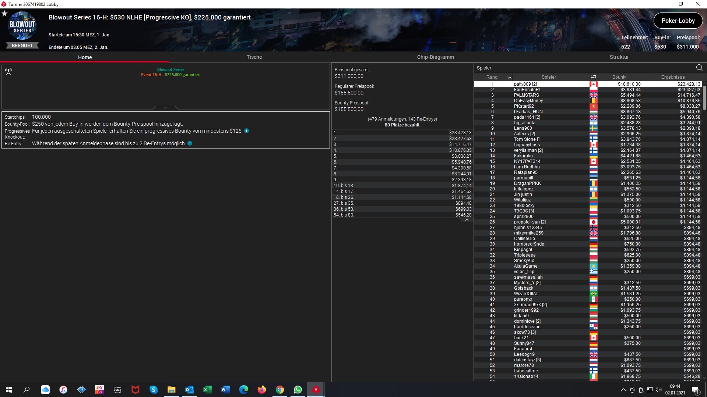Click the player list scrollbar
707x397 pixels.
704,97
